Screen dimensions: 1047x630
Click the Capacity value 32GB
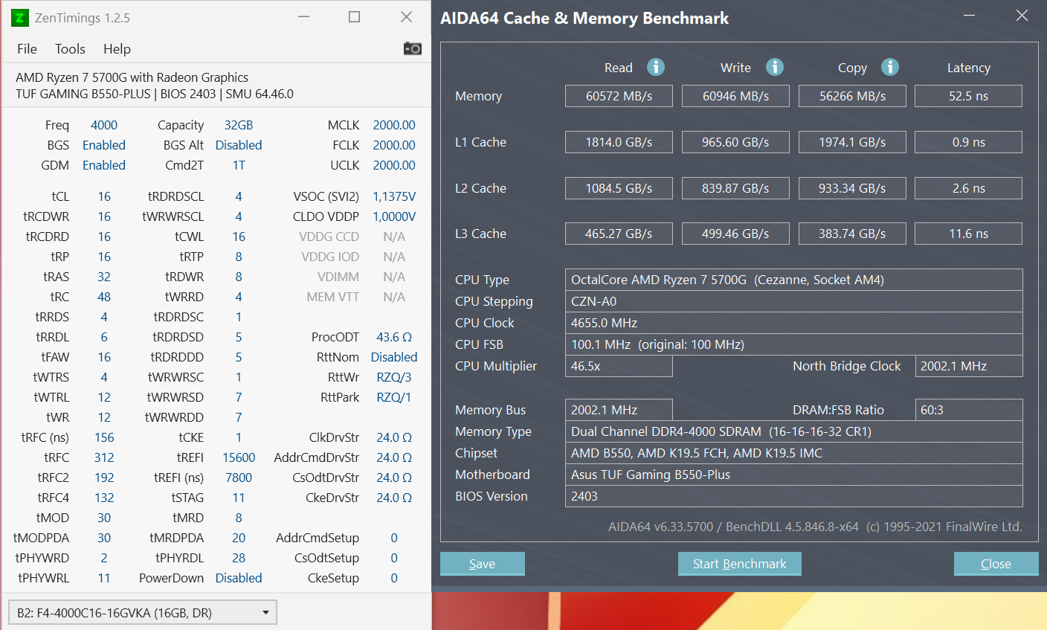pyautogui.click(x=239, y=125)
